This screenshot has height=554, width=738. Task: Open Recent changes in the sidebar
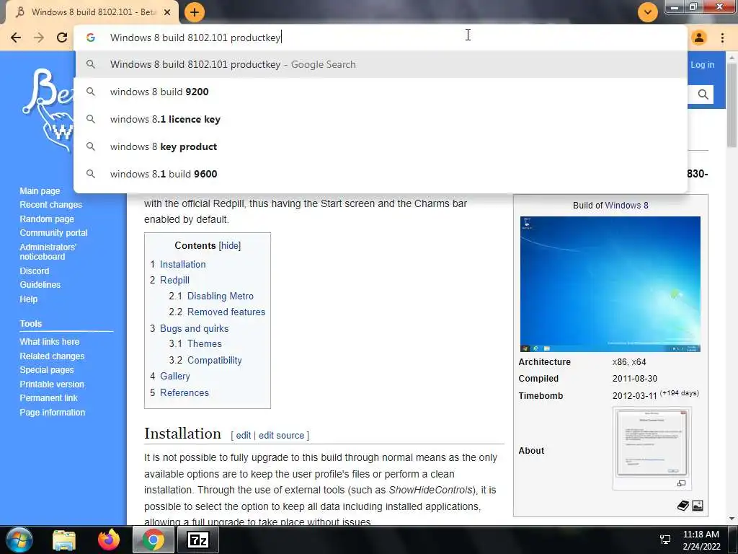51,205
